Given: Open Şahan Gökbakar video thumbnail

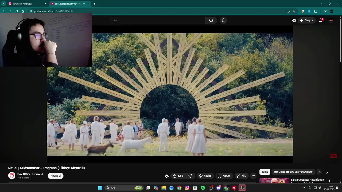Looking at the screenshot, I should pos(274,181).
